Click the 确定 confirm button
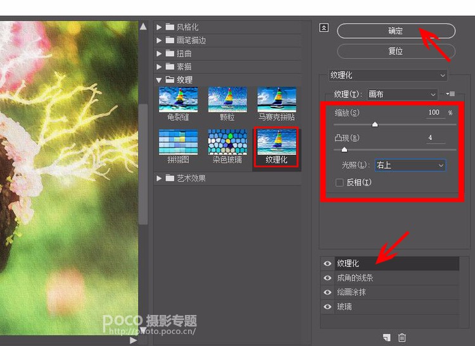The image size is (475, 346). click(396, 31)
